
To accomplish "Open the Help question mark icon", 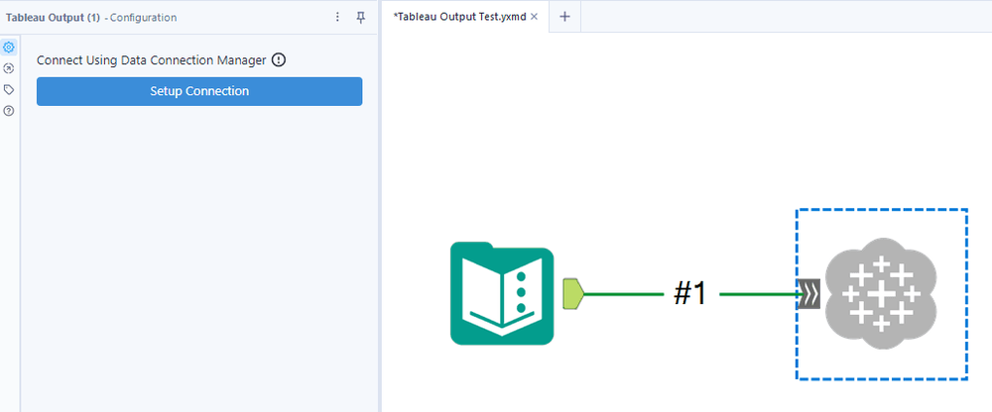I will 9,111.
